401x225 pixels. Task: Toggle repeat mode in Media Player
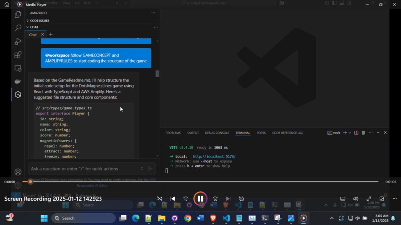coord(241,199)
